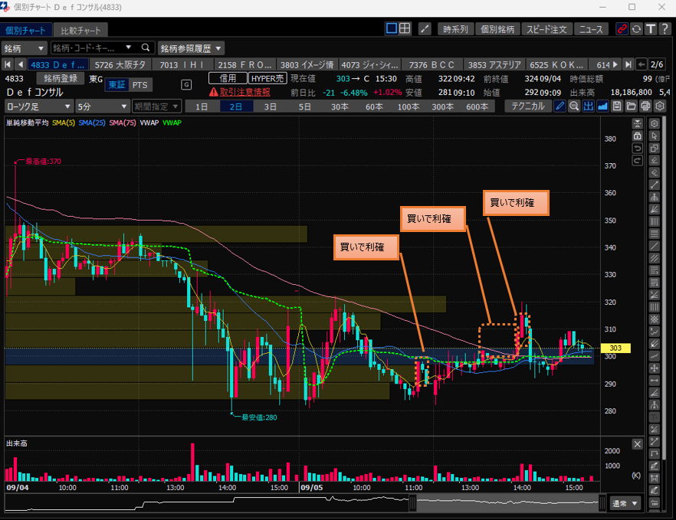Click the red chain link icon

[622, 29]
